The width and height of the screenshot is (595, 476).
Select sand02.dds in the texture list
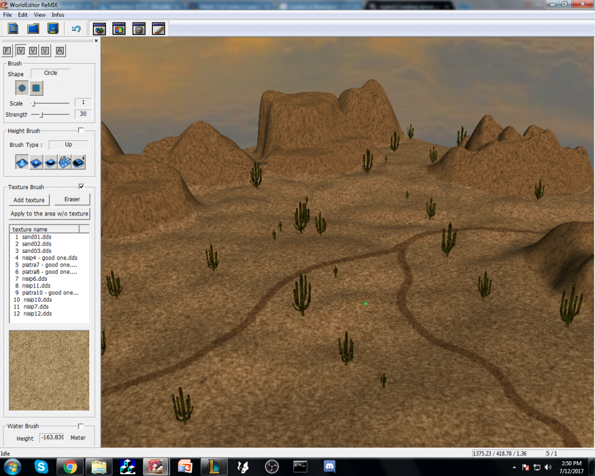[x=36, y=244]
